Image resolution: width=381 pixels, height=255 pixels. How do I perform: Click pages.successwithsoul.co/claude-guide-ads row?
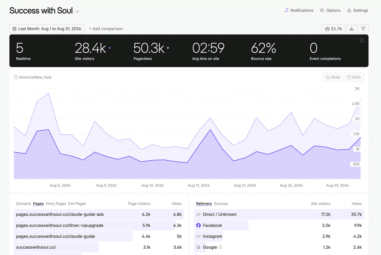[x=99, y=214]
